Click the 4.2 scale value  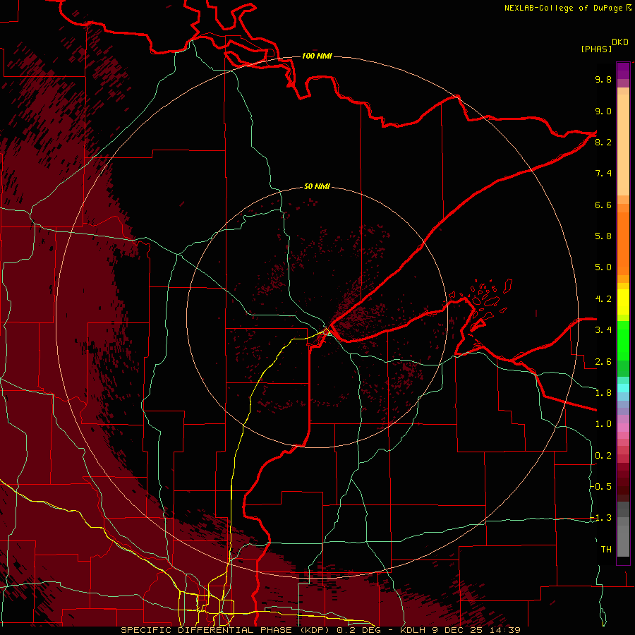pos(603,299)
